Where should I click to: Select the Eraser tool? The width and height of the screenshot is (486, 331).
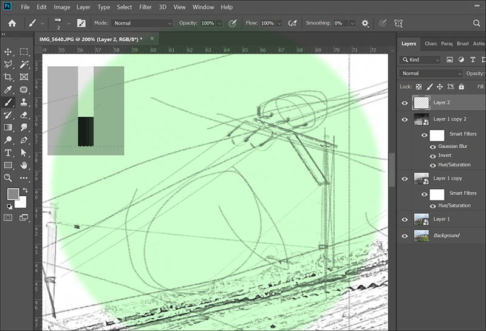pyautogui.click(x=24, y=115)
